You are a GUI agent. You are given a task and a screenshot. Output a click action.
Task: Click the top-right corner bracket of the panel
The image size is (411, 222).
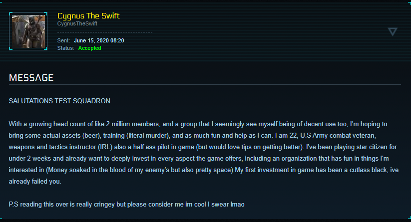(x=409, y=2)
